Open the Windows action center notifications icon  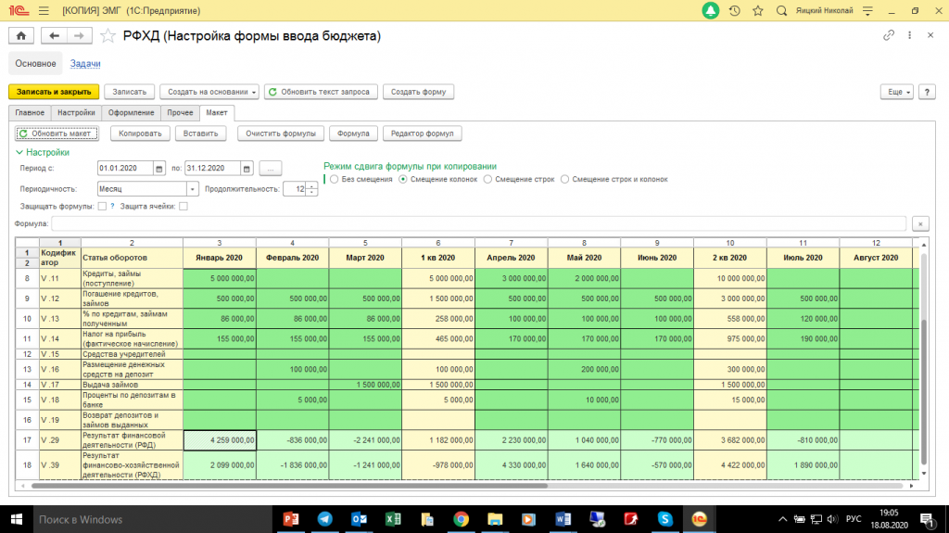(927, 519)
